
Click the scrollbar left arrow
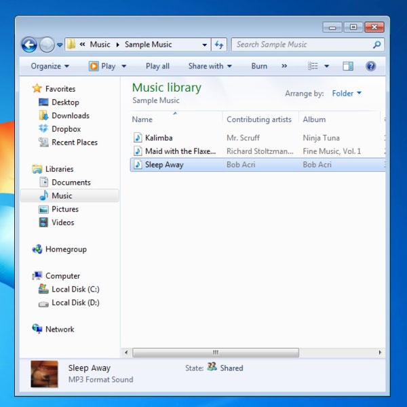(x=126, y=353)
